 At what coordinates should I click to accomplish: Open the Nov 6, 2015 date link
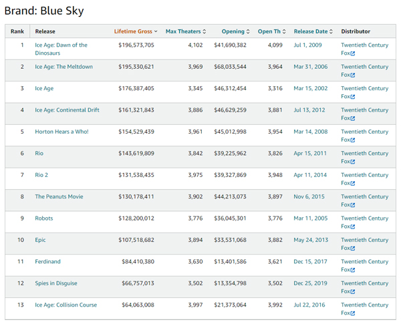pyautogui.click(x=309, y=196)
